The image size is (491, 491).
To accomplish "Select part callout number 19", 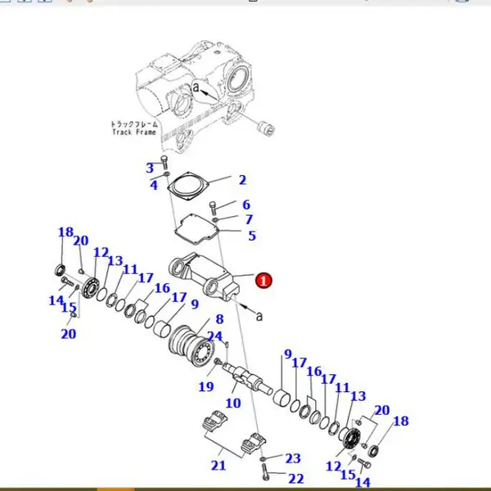I will [x=206, y=387].
